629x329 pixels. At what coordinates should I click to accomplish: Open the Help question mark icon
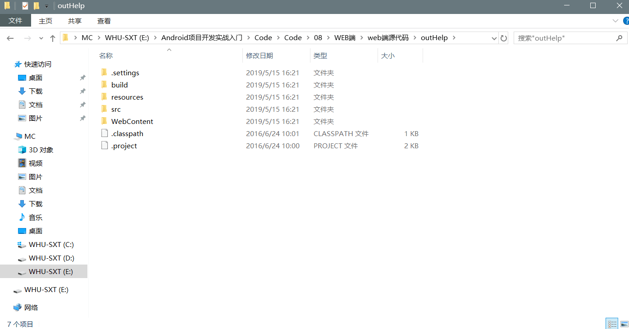[x=626, y=21]
